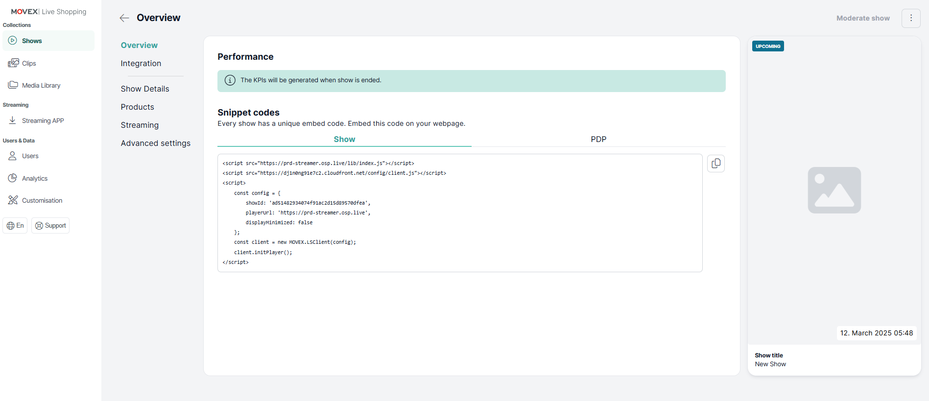929x401 pixels.
Task: Click the 'Performance' heading
Action: (x=245, y=57)
